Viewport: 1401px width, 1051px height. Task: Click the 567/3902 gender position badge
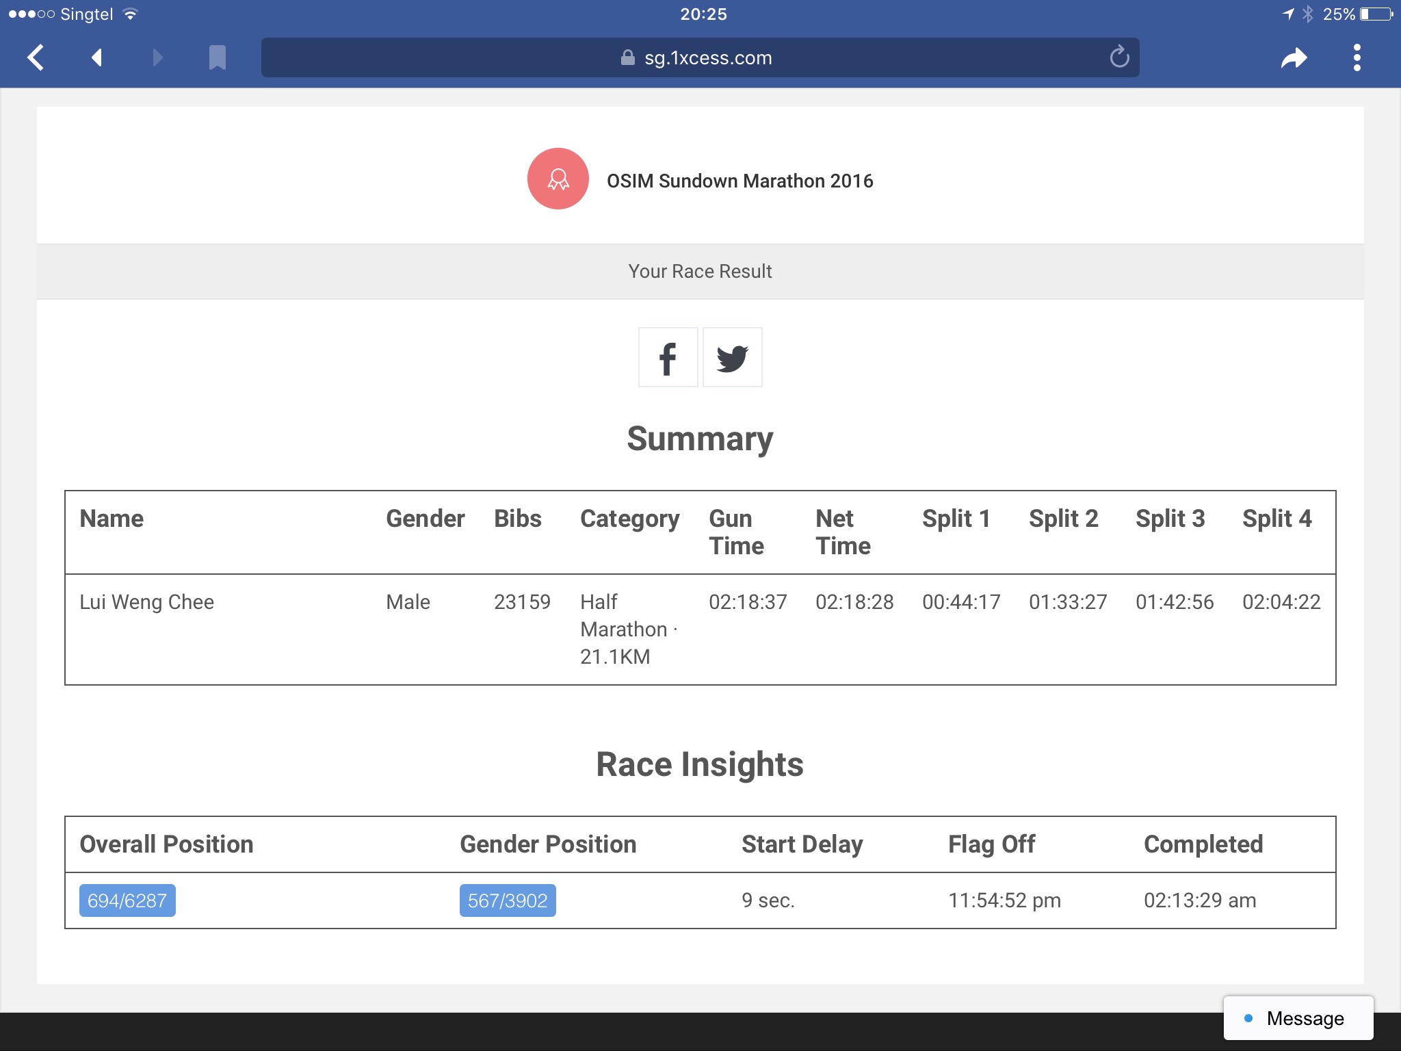(508, 900)
